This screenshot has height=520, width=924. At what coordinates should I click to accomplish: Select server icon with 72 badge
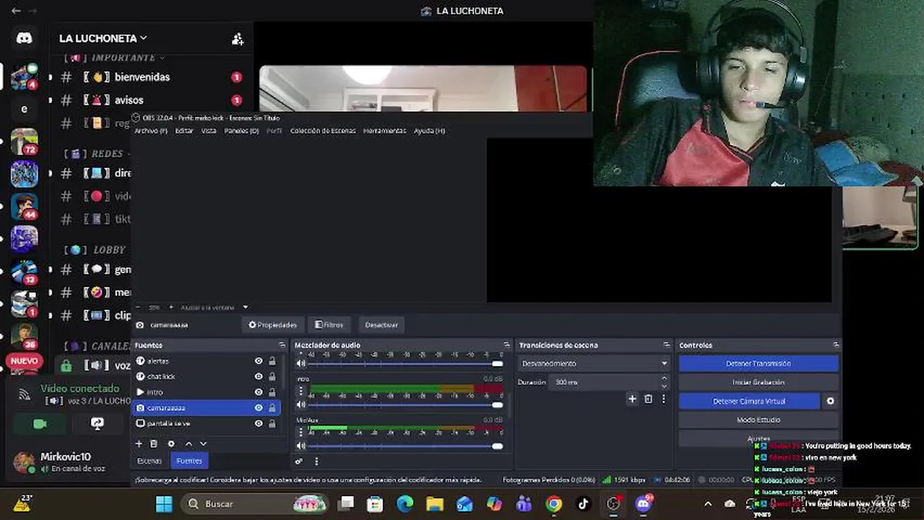(24, 142)
